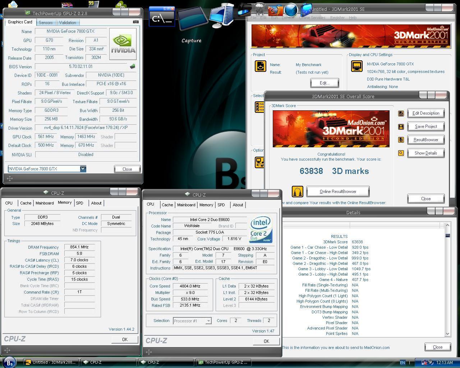Click the Start orb on the taskbar
This screenshot has width=460, height=368.
pos(10,363)
